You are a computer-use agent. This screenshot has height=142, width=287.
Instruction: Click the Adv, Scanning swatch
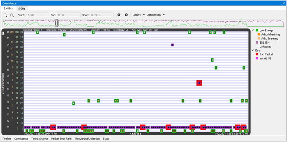(259, 38)
